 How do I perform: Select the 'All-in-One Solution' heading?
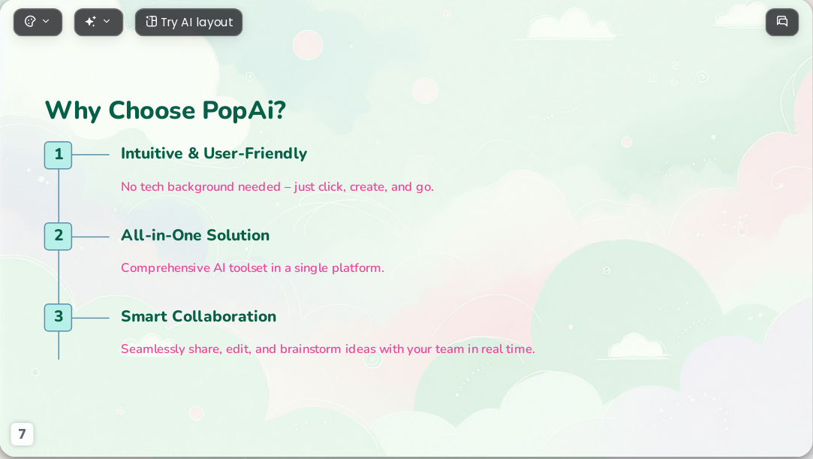pyautogui.click(x=195, y=235)
